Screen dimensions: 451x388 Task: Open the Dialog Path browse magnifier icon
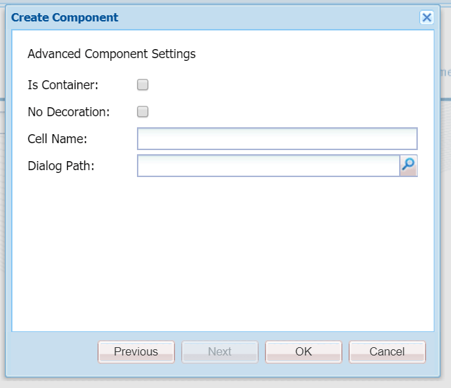409,165
